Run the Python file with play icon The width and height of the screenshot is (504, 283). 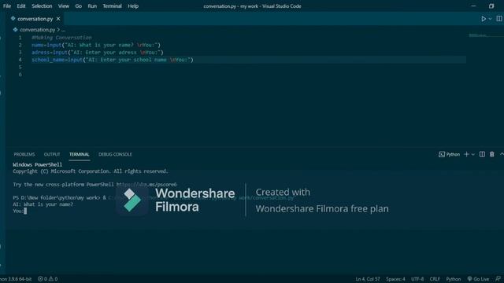coord(484,19)
